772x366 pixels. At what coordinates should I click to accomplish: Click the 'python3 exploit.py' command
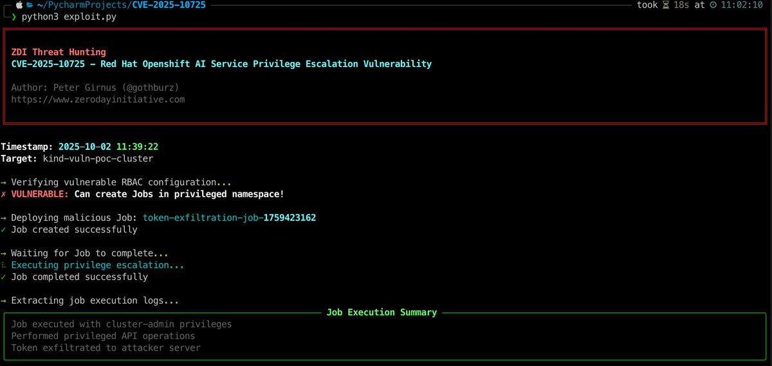[x=69, y=17]
